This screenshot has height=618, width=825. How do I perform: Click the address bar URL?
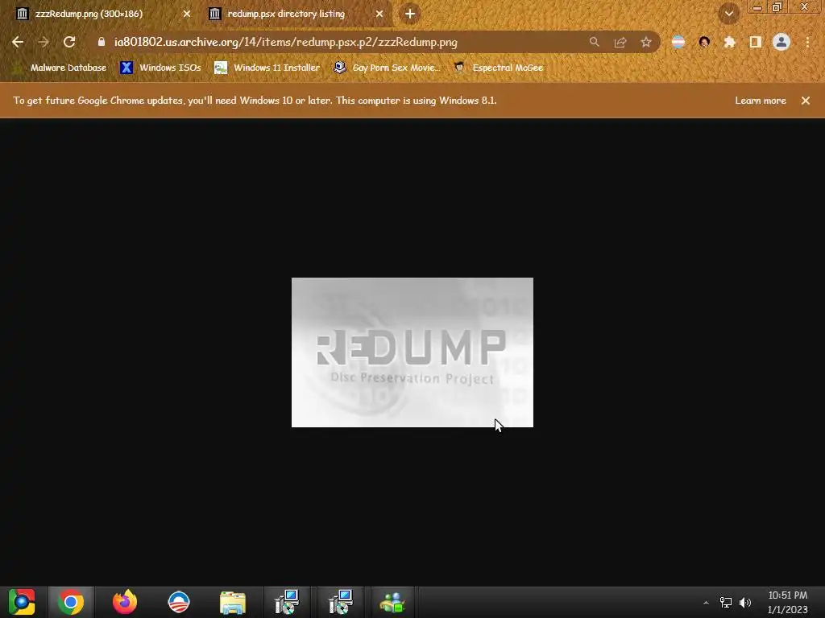point(286,42)
